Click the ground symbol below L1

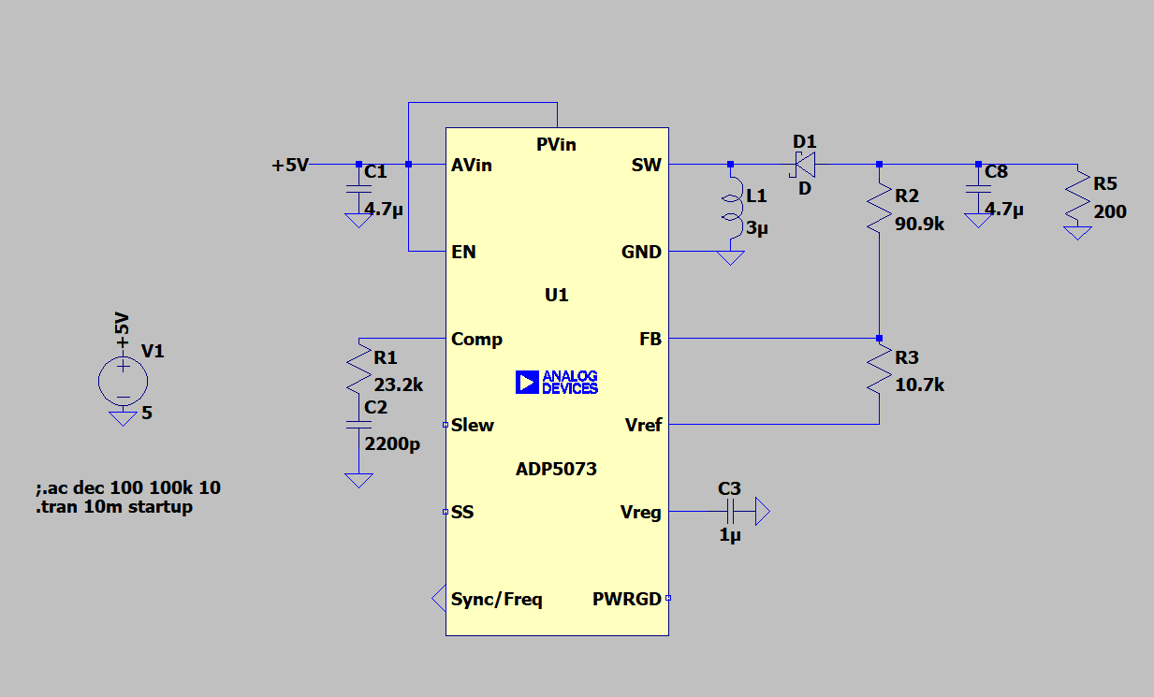coord(730,259)
